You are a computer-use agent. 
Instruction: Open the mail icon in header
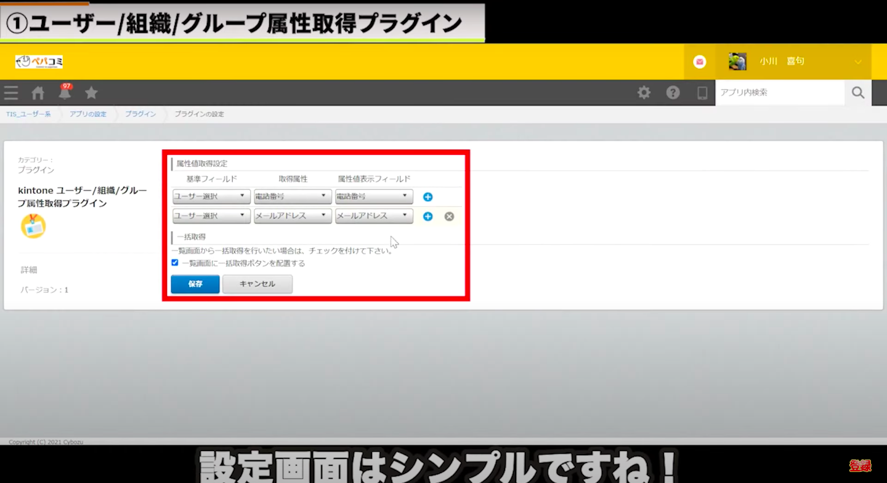point(699,62)
